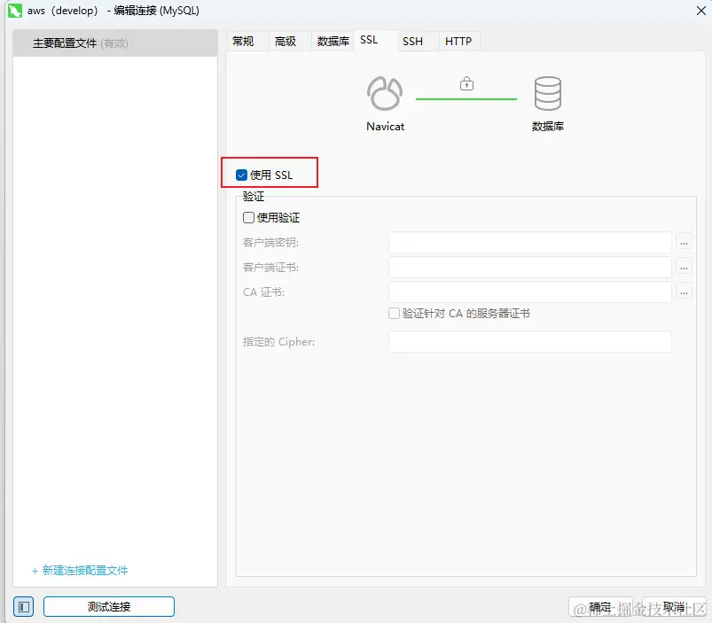Image resolution: width=712 pixels, height=623 pixels.
Task: Click the 新建连接配置文件 link
Action: [80, 571]
